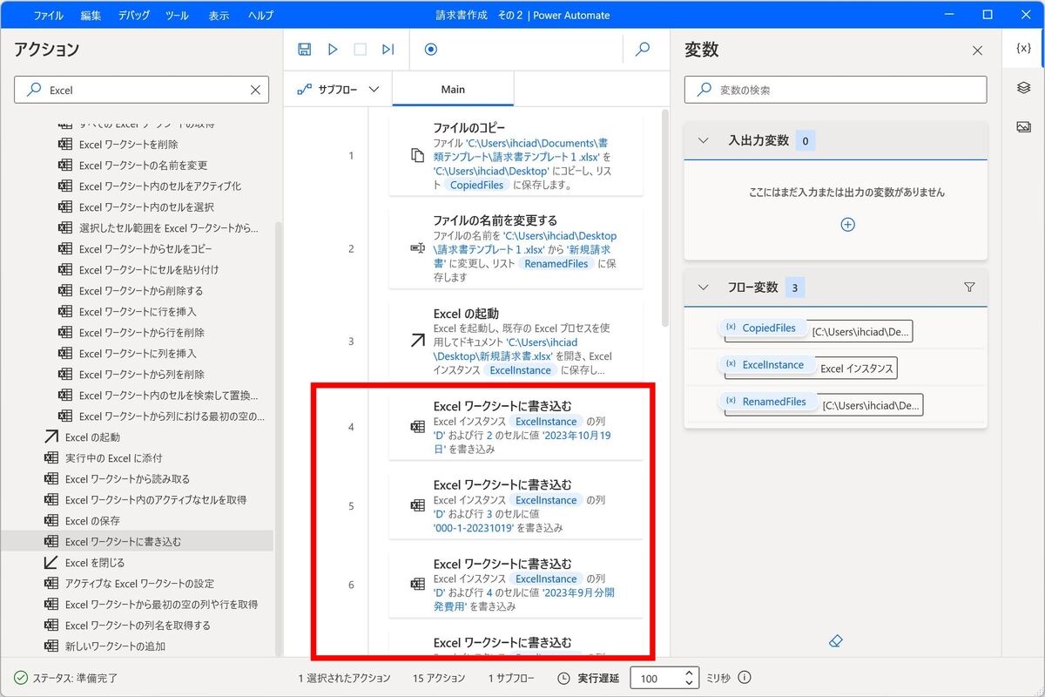Viewport: 1045px width, 697px height.
Task: Click the stop flow square icon
Action: pos(360,50)
